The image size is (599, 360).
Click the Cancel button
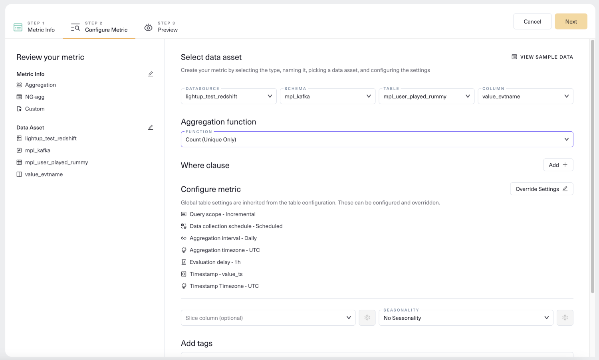coord(532,22)
